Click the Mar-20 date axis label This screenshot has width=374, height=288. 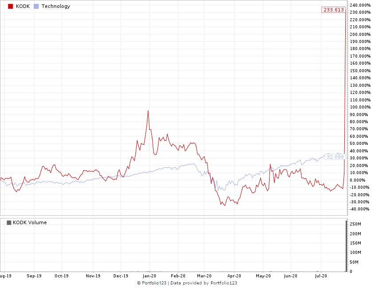tap(204, 276)
